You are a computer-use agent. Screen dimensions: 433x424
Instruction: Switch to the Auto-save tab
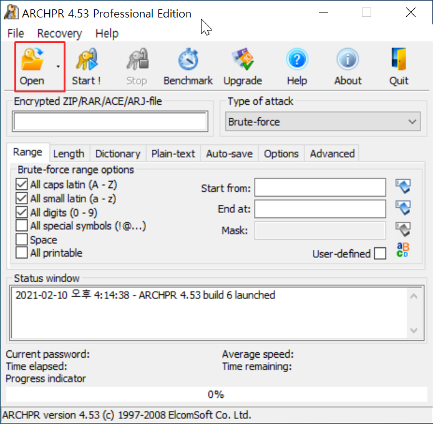click(230, 154)
